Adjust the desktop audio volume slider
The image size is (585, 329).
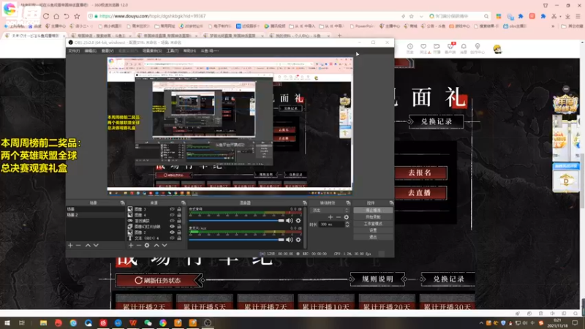click(236, 221)
